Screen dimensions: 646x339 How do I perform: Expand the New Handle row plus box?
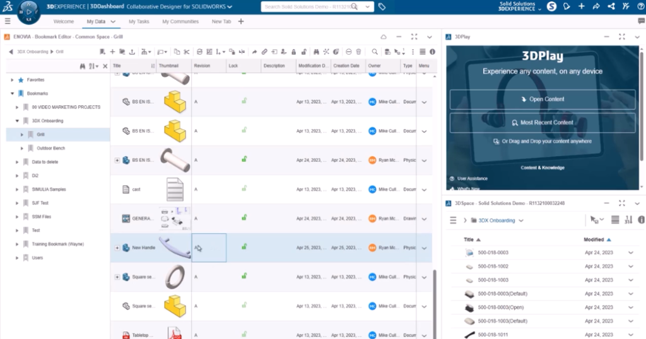(117, 248)
